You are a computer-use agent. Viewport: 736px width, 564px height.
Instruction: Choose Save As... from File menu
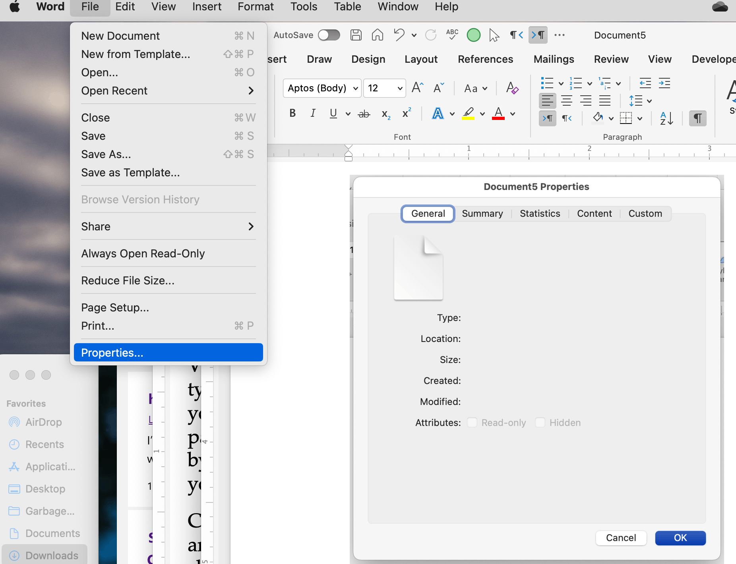[168, 154]
